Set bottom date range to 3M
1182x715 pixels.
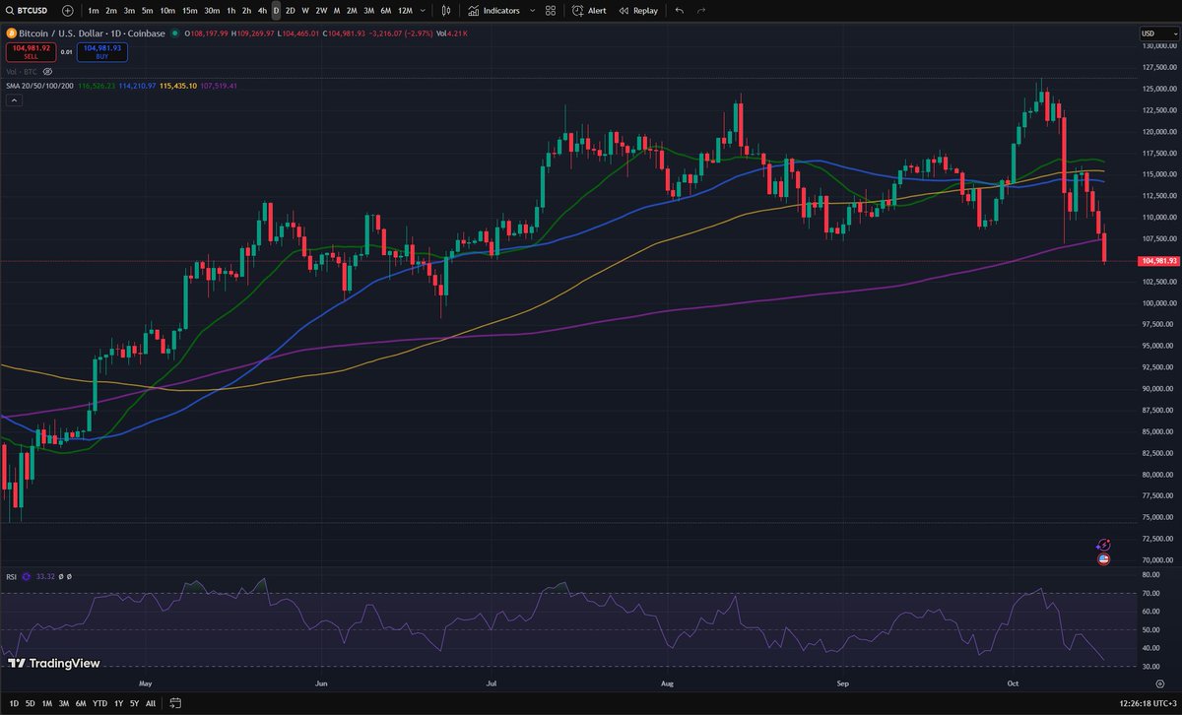64,702
